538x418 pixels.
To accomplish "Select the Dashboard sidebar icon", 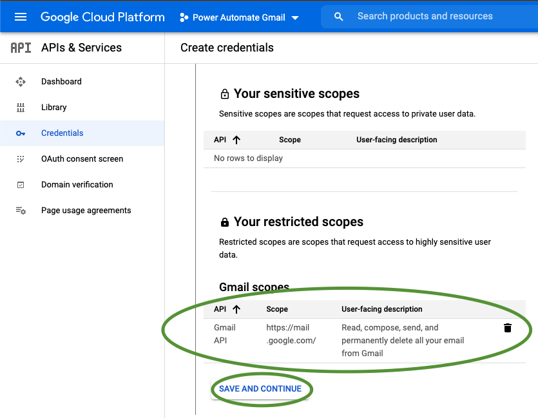I will click(21, 82).
